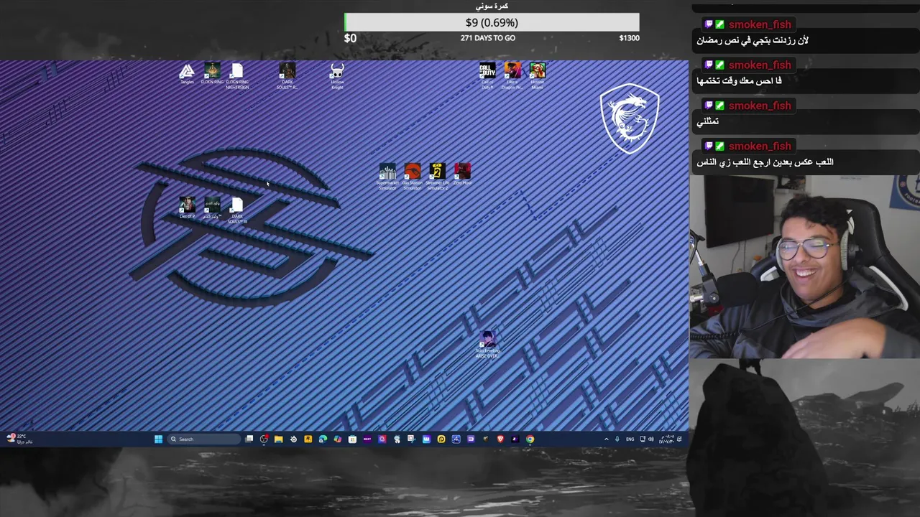The image size is (920, 517).
Task: Select the Supermarket Simulator desktop icon
Action: pyautogui.click(x=387, y=177)
